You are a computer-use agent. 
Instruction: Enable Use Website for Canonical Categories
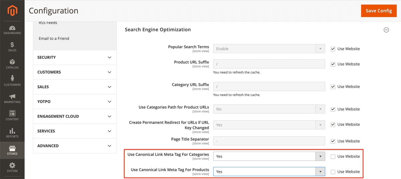333,157
